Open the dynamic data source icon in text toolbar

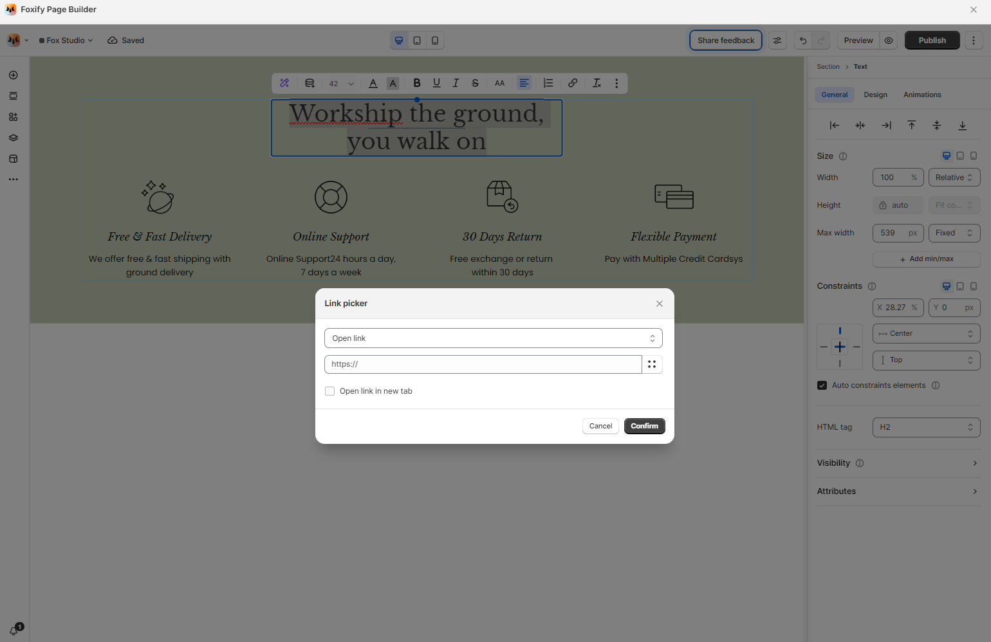pyautogui.click(x=310, y=83)
